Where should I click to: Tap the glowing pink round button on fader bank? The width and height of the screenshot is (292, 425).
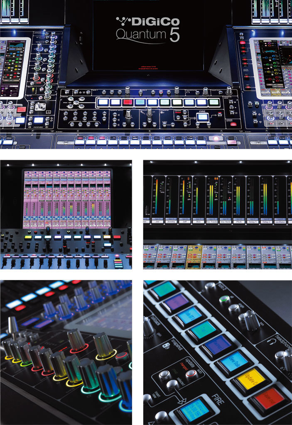point(216,139)
